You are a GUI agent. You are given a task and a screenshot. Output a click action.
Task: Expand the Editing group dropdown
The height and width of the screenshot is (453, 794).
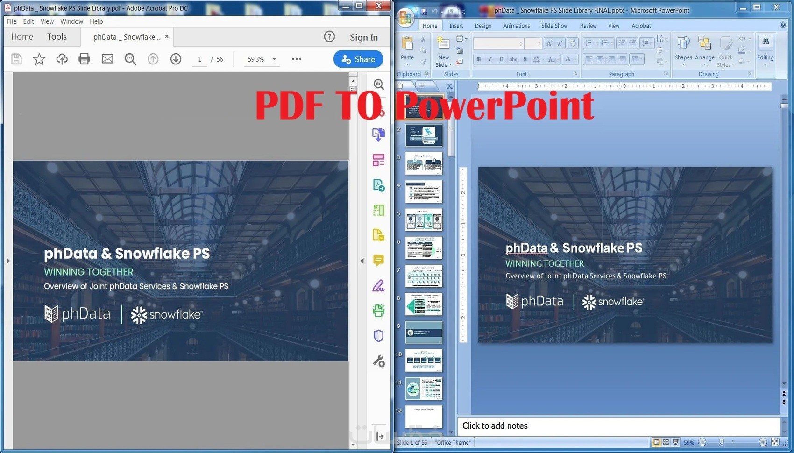pyautogui.click(x=765, y=64)
